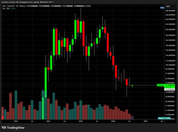Click the 47.00000000 price axis label
The height and width of the screenshot is (132, 178).
pyautogui.click(x=170, y=110)
